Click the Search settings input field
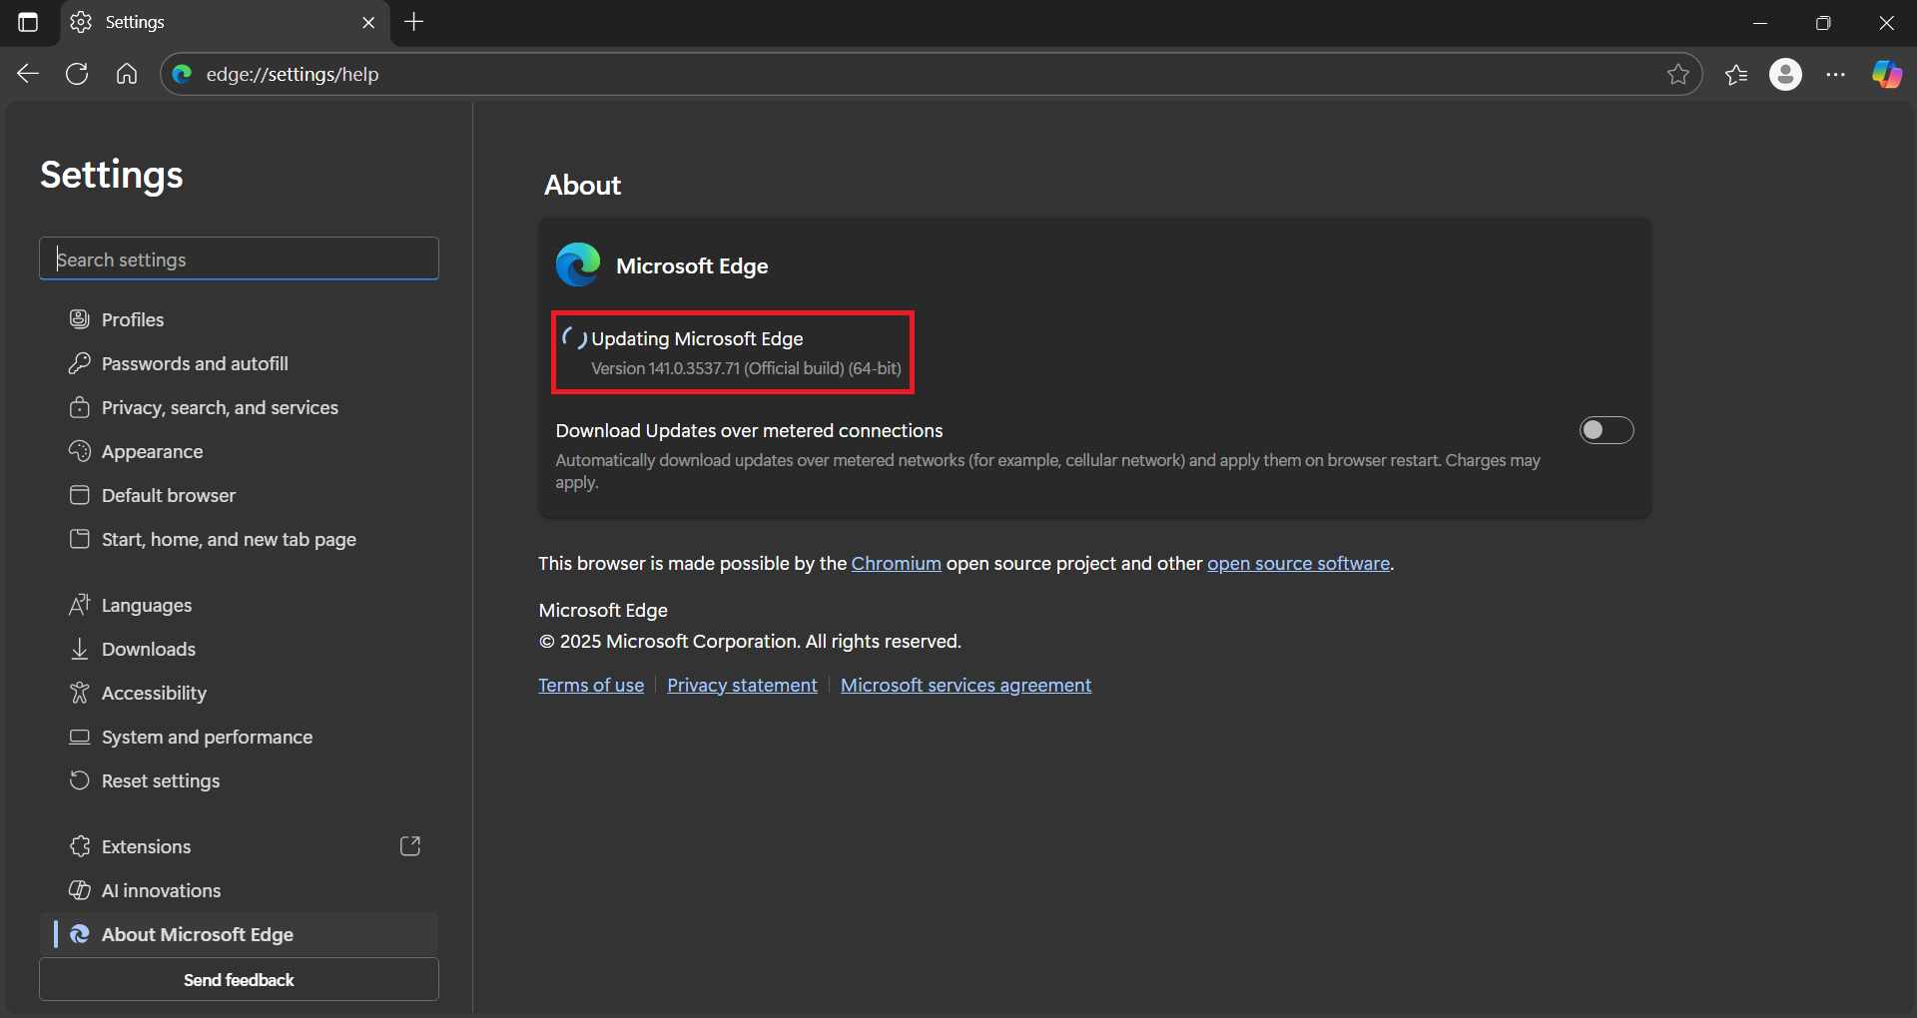Screen dimensions: 1917x1018 pyautogui.click(x=239, y=259)
